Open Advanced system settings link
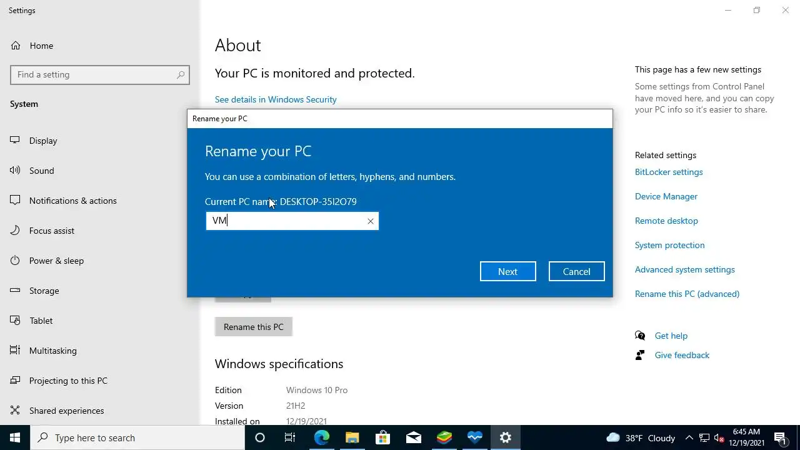This screenshot has height=450, width=800. coord(685,269)
